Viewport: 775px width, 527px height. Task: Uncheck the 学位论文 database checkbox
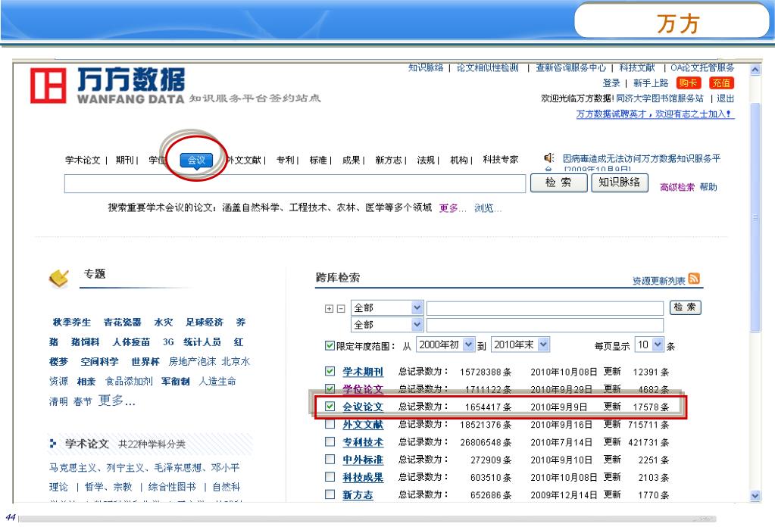[x=330, y=388]
